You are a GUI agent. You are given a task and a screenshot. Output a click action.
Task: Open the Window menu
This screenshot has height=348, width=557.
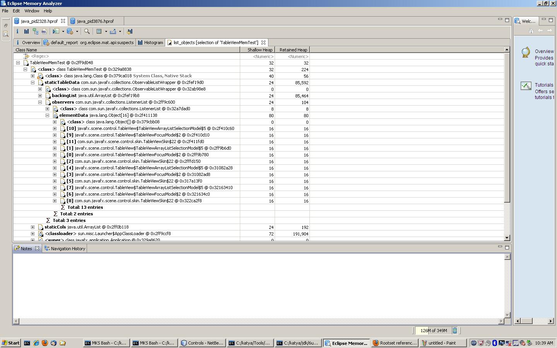pyautogui.click(x=32, y=11)
